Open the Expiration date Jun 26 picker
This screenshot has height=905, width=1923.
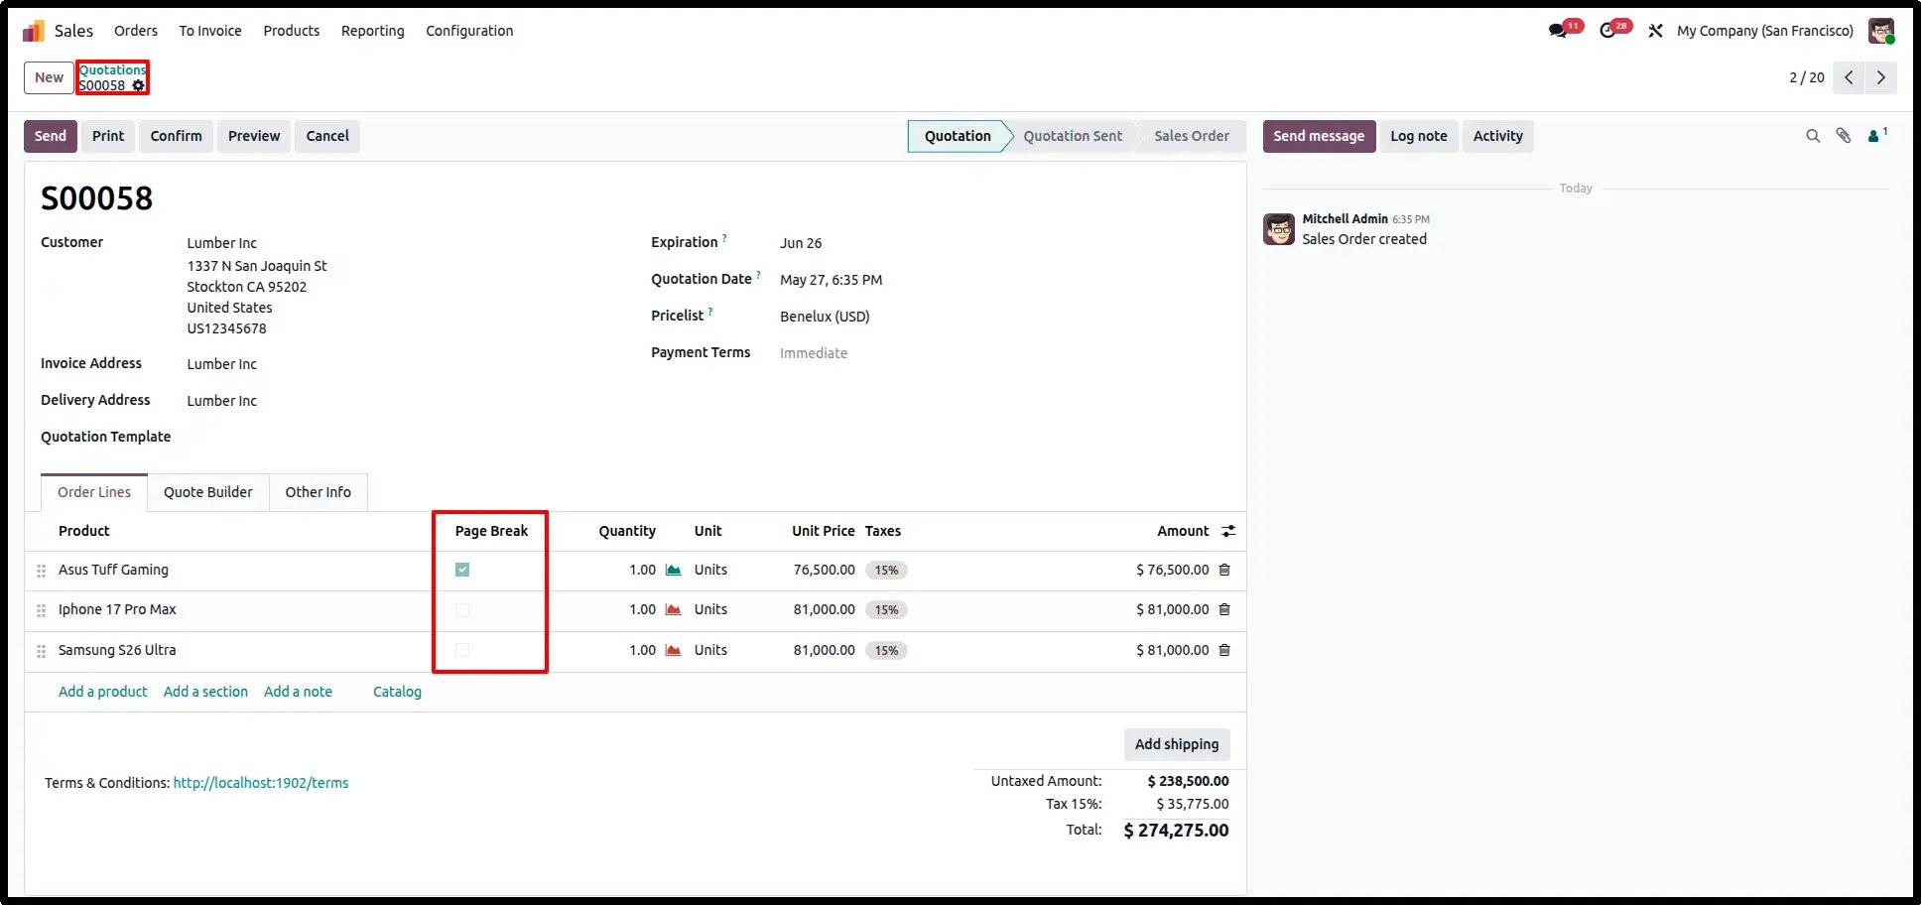[801, 243]
